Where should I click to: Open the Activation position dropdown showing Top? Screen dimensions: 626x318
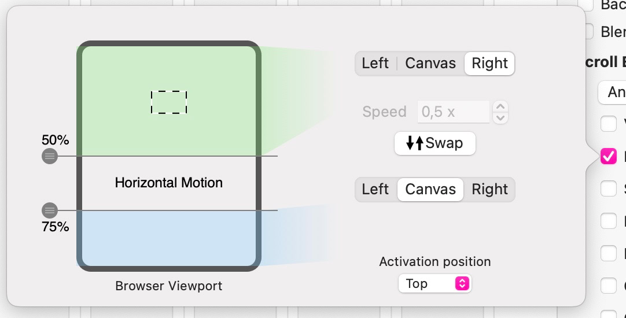click(x=435, y=283)
